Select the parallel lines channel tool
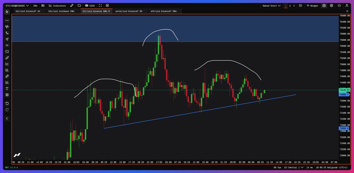 [x=7, y=45]
